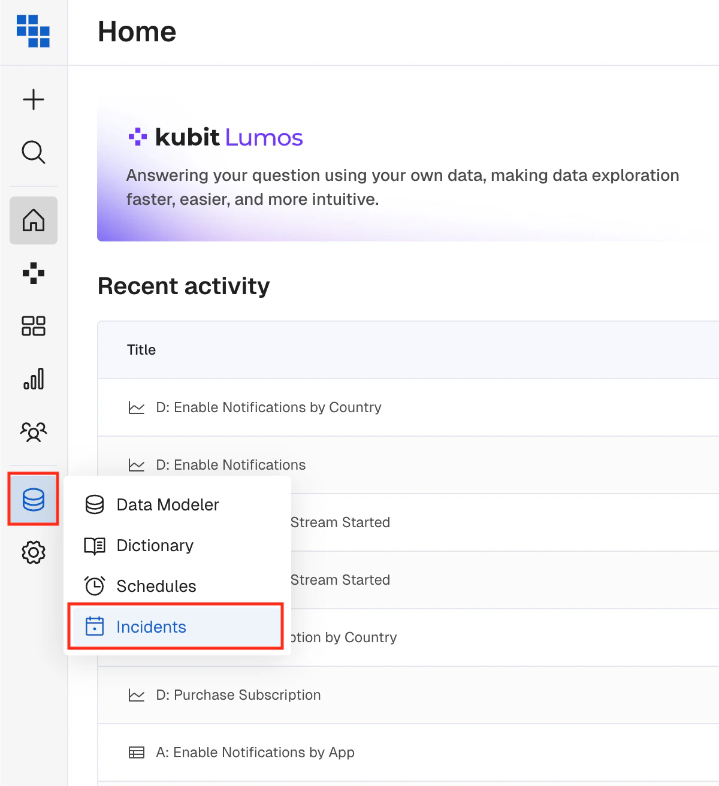Image resolution: width=719 pixels, height=786 pixels.
Task: Click the data database sidebar icon
Action: pos(34,499)
